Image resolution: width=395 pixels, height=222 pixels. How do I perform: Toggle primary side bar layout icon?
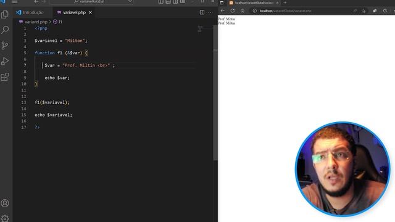click(x=160, y=2)
